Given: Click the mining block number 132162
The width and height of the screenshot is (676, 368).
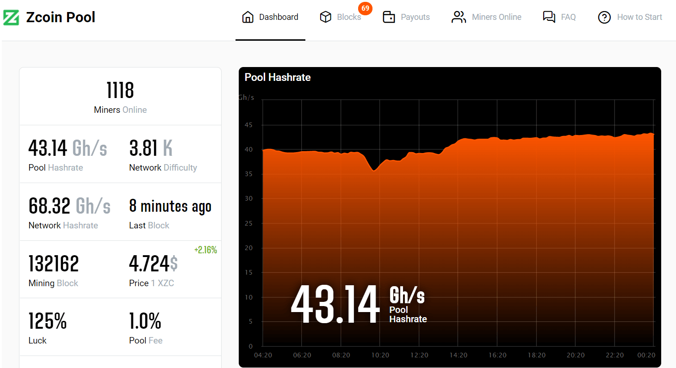Looking at the screenshot, I should pos(54,264).
